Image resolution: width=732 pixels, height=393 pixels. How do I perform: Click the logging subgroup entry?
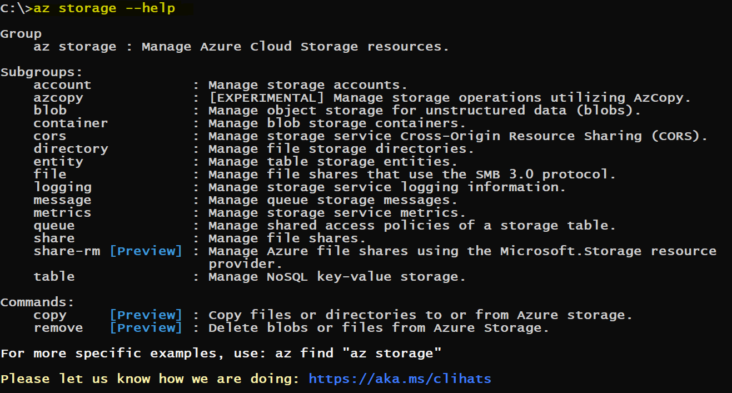[x=62, y=187]
